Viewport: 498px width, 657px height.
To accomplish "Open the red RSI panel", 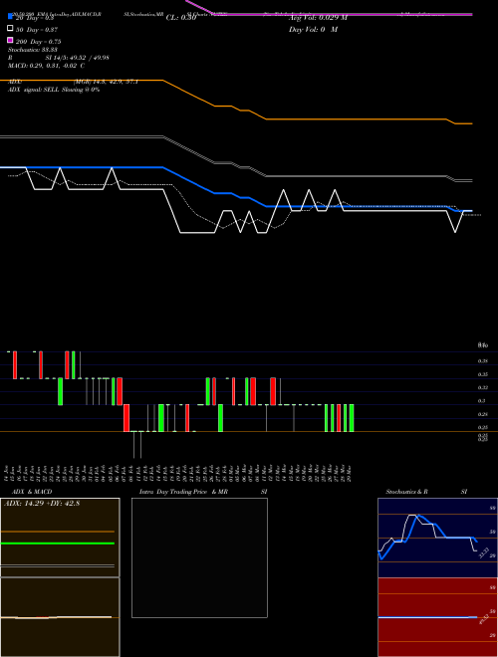I will pyautogui.click(x=437, y=617).
